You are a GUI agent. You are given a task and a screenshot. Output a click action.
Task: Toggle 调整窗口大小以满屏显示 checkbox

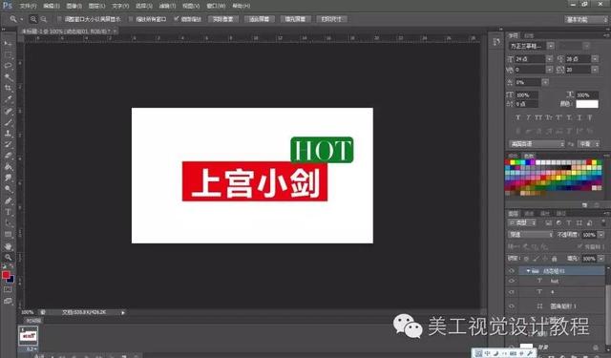tap(59, 19)
